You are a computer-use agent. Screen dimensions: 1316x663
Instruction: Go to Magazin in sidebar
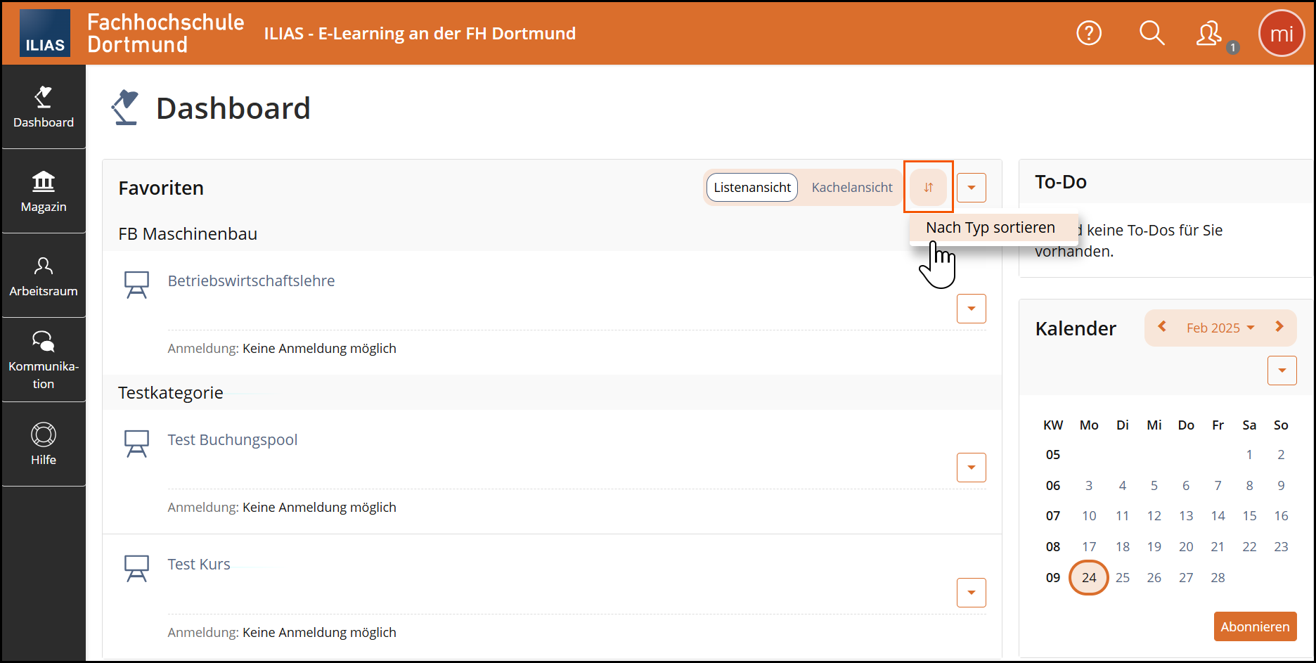(44, 191)
